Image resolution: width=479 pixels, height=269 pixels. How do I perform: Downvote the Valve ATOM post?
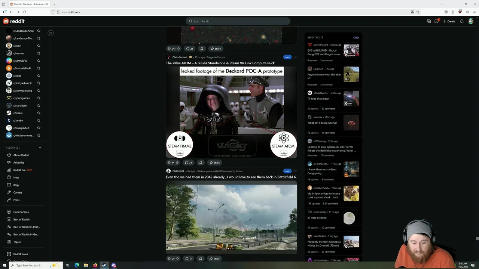177,163
